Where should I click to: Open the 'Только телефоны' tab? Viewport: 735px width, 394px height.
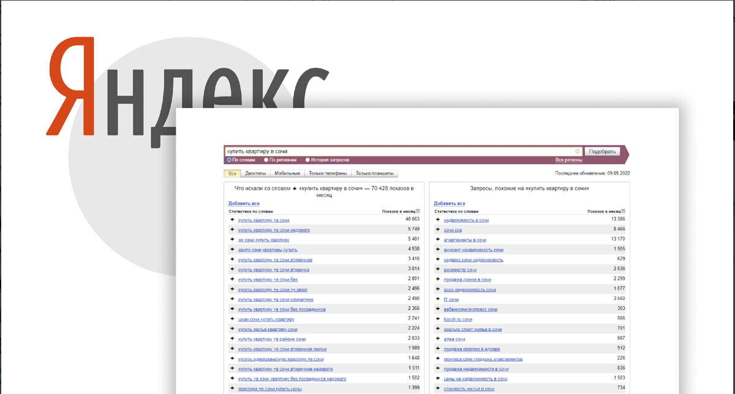(328, 174)
